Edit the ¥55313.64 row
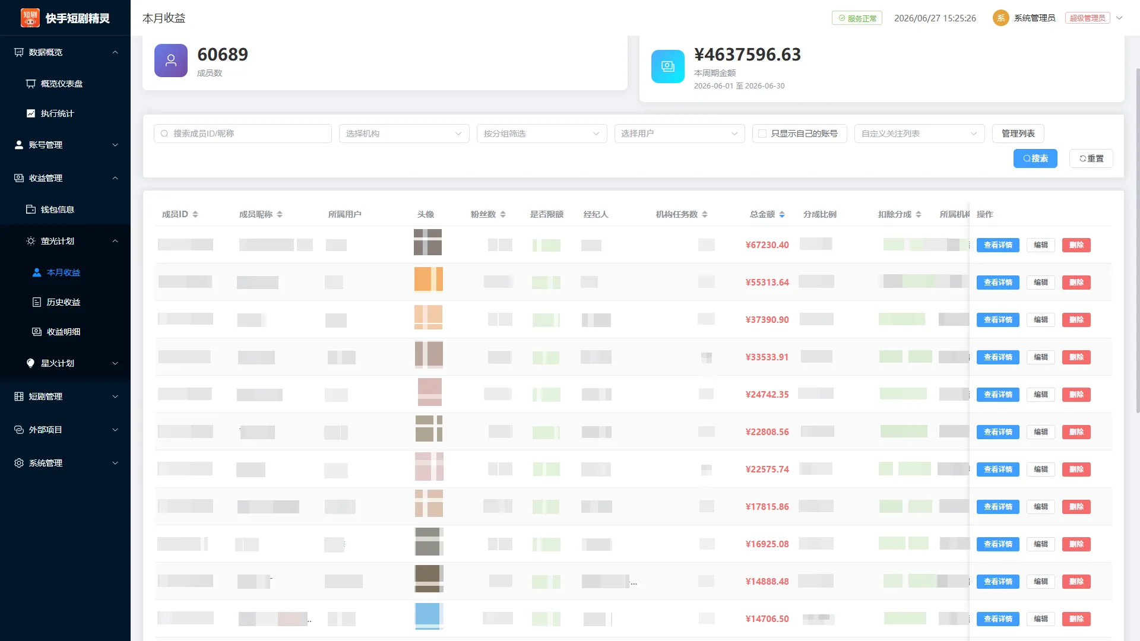The height and width of the screenshot is (641, 1140). [1040, 283]
